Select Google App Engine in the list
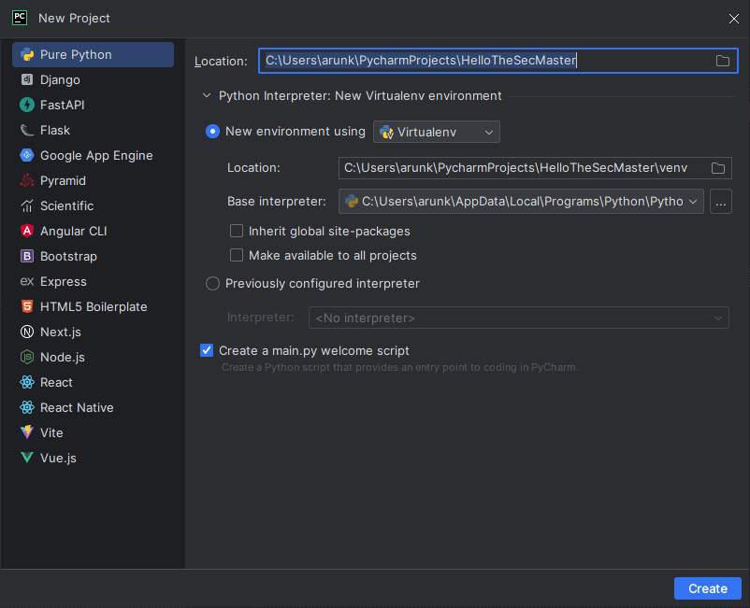 [x=93, y=155]
